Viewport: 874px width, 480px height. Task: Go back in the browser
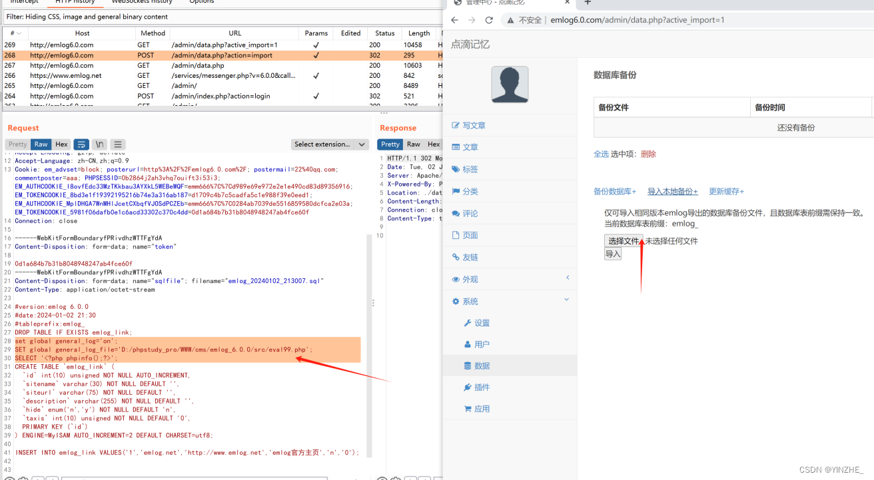(x=455, y=20)
